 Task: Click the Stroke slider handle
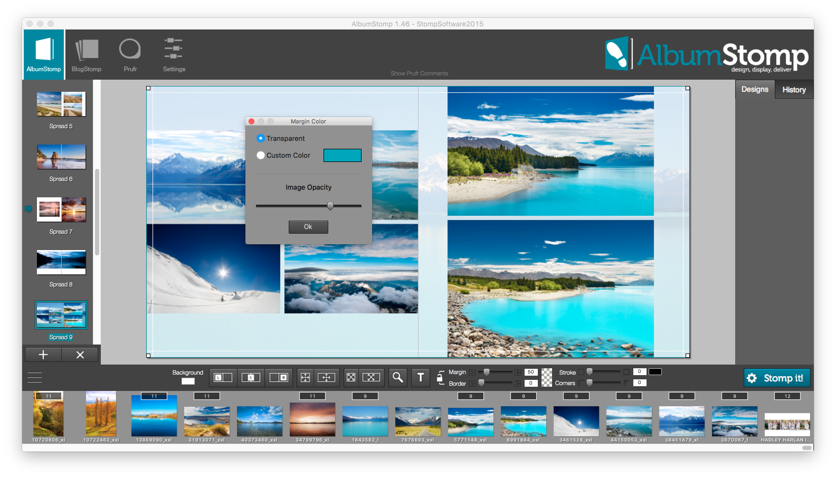590,372
